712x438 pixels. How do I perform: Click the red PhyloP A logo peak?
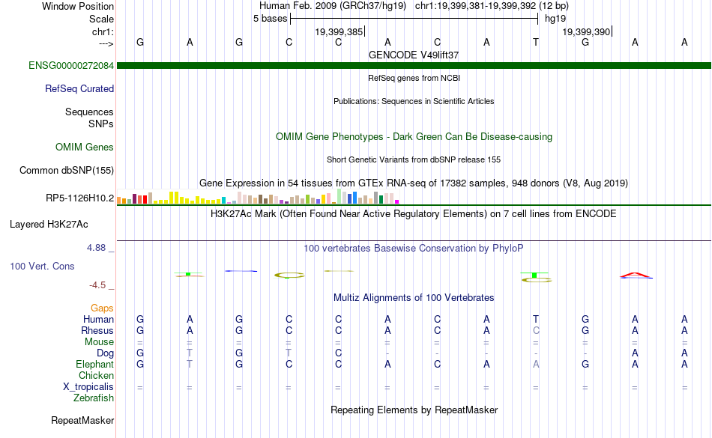[x=636, y=276]
